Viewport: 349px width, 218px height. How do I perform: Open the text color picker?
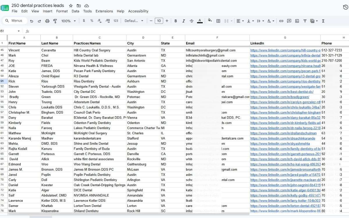pyautogui.click(x=200, y=21)
